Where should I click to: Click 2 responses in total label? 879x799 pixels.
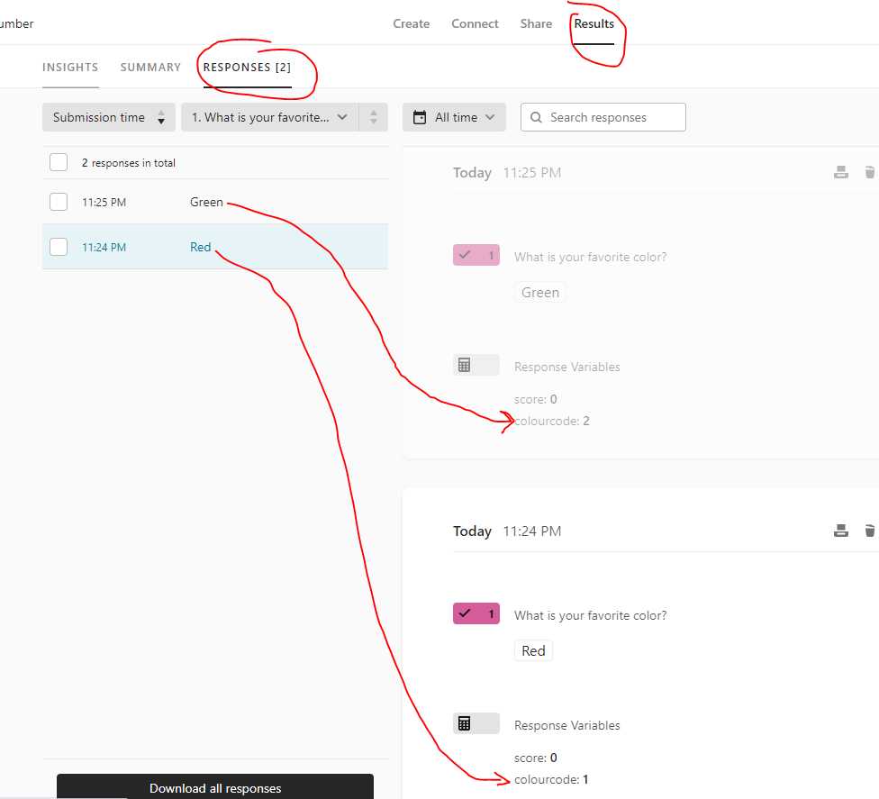tap(129, 163)
